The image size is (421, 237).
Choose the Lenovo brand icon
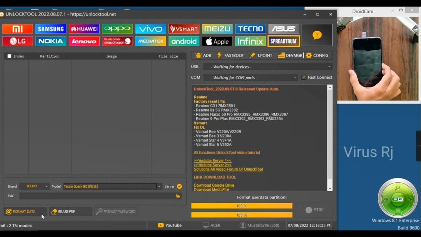84,41
